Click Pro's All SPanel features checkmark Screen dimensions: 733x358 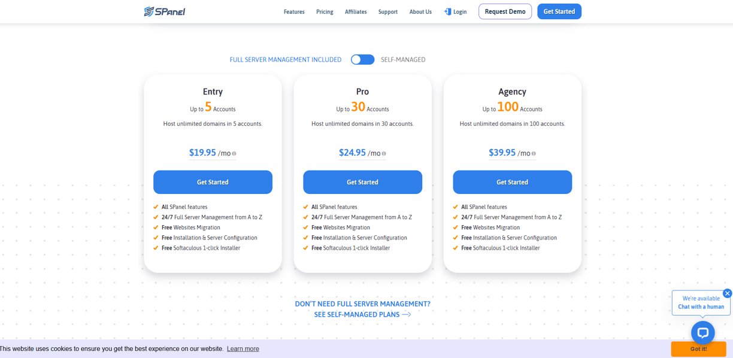(x=306, y=207)
